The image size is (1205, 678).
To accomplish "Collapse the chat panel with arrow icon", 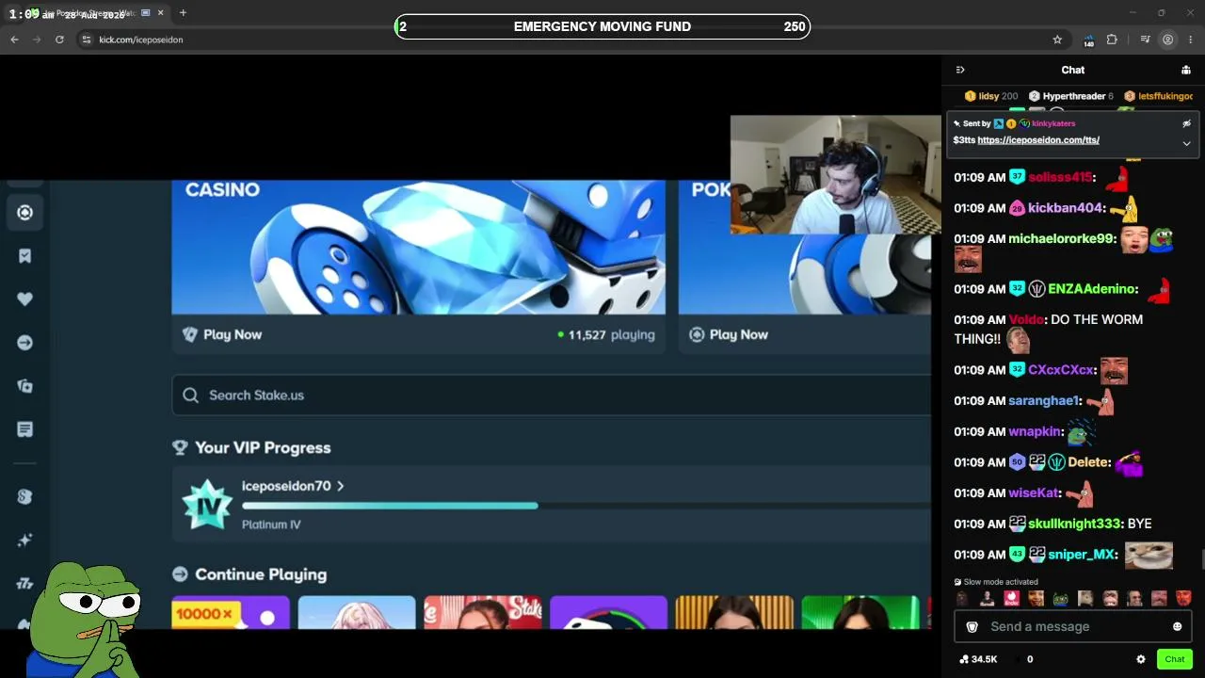I will [960, 70].
